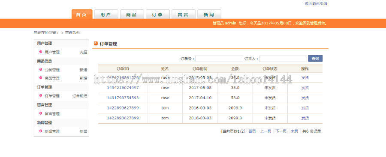The height and width of the screenshot is (157, 386).
Task: Click 新增 next to 商品管理
Action: point(84,78)
